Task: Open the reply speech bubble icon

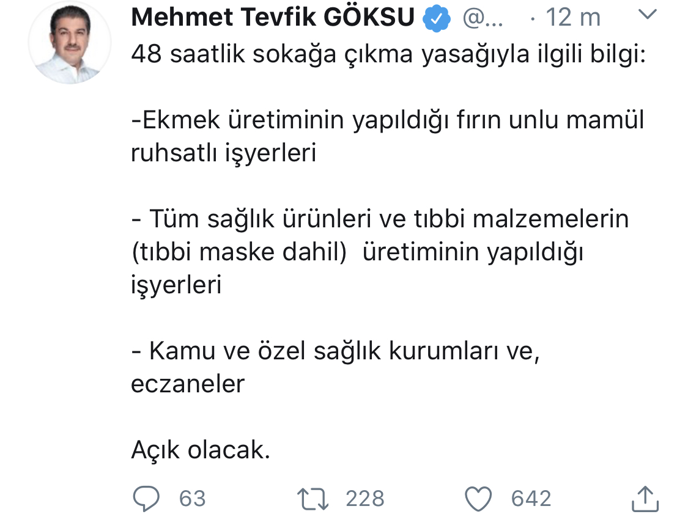Action: pos(146,499)
